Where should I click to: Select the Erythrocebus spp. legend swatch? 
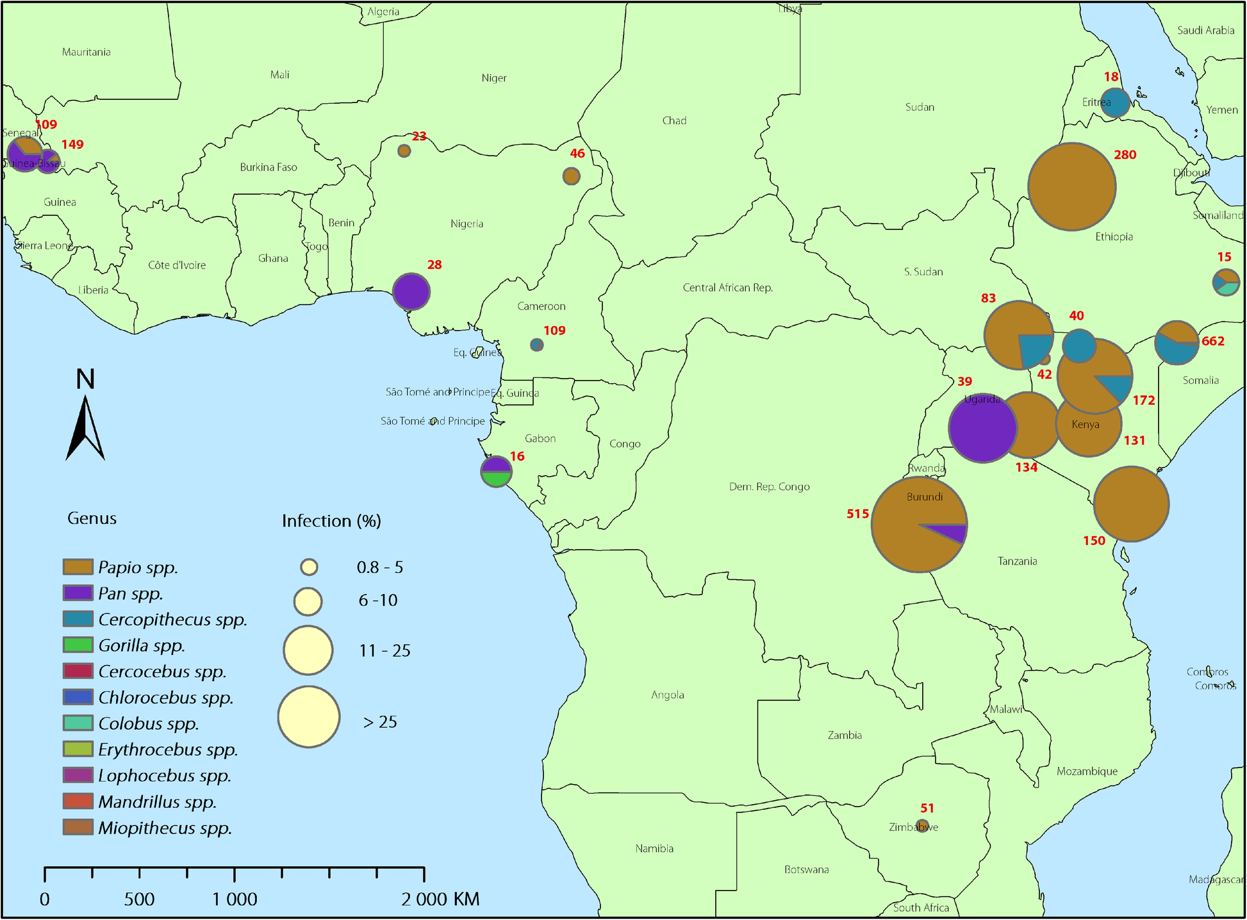(x=78, y=748)
